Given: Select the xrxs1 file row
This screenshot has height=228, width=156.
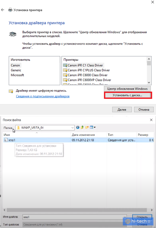Looking at the screenshot, I should point(78,140).
